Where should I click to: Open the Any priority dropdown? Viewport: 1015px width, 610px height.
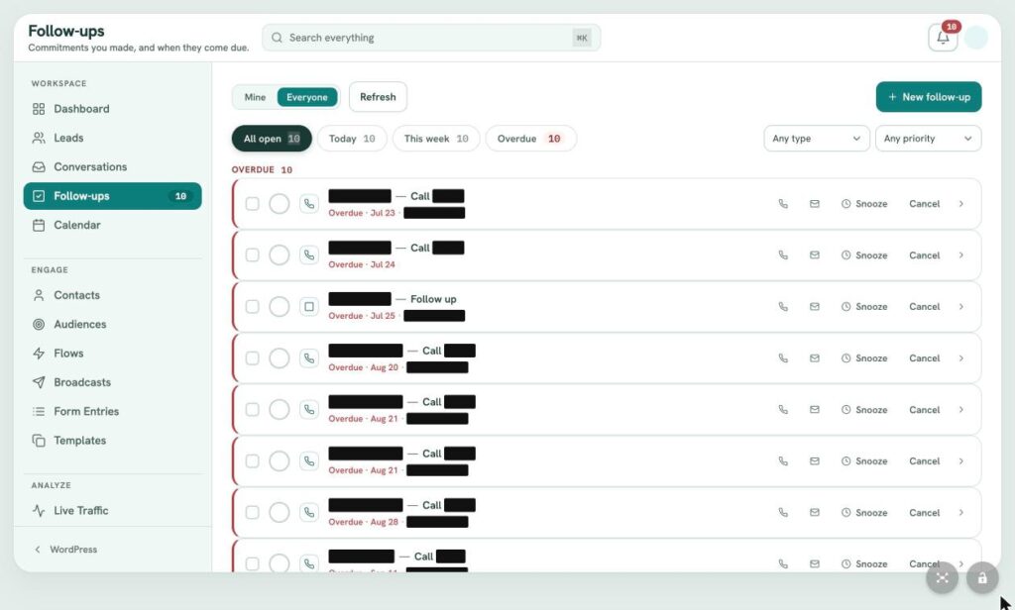point(928,139)
